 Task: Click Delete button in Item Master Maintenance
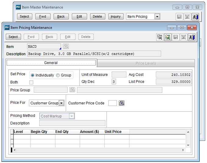[x=97, y=16]
